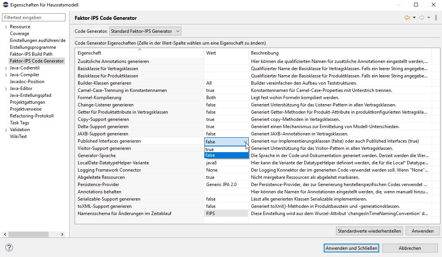Collapse the Published Interfaces value dropdown
Screen dimensions: 442x257
(245, 142)
